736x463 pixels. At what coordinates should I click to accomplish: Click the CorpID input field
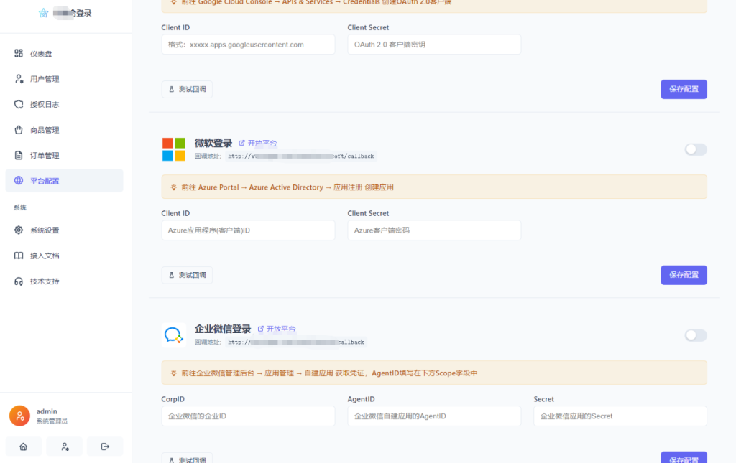click(248, 416)
